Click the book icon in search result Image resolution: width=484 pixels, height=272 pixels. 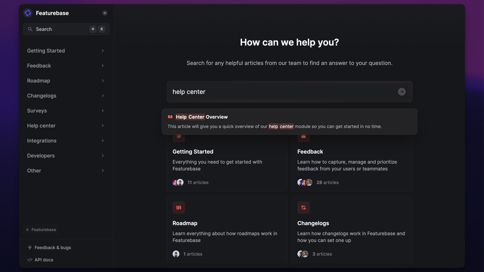(x=170, y=117)
